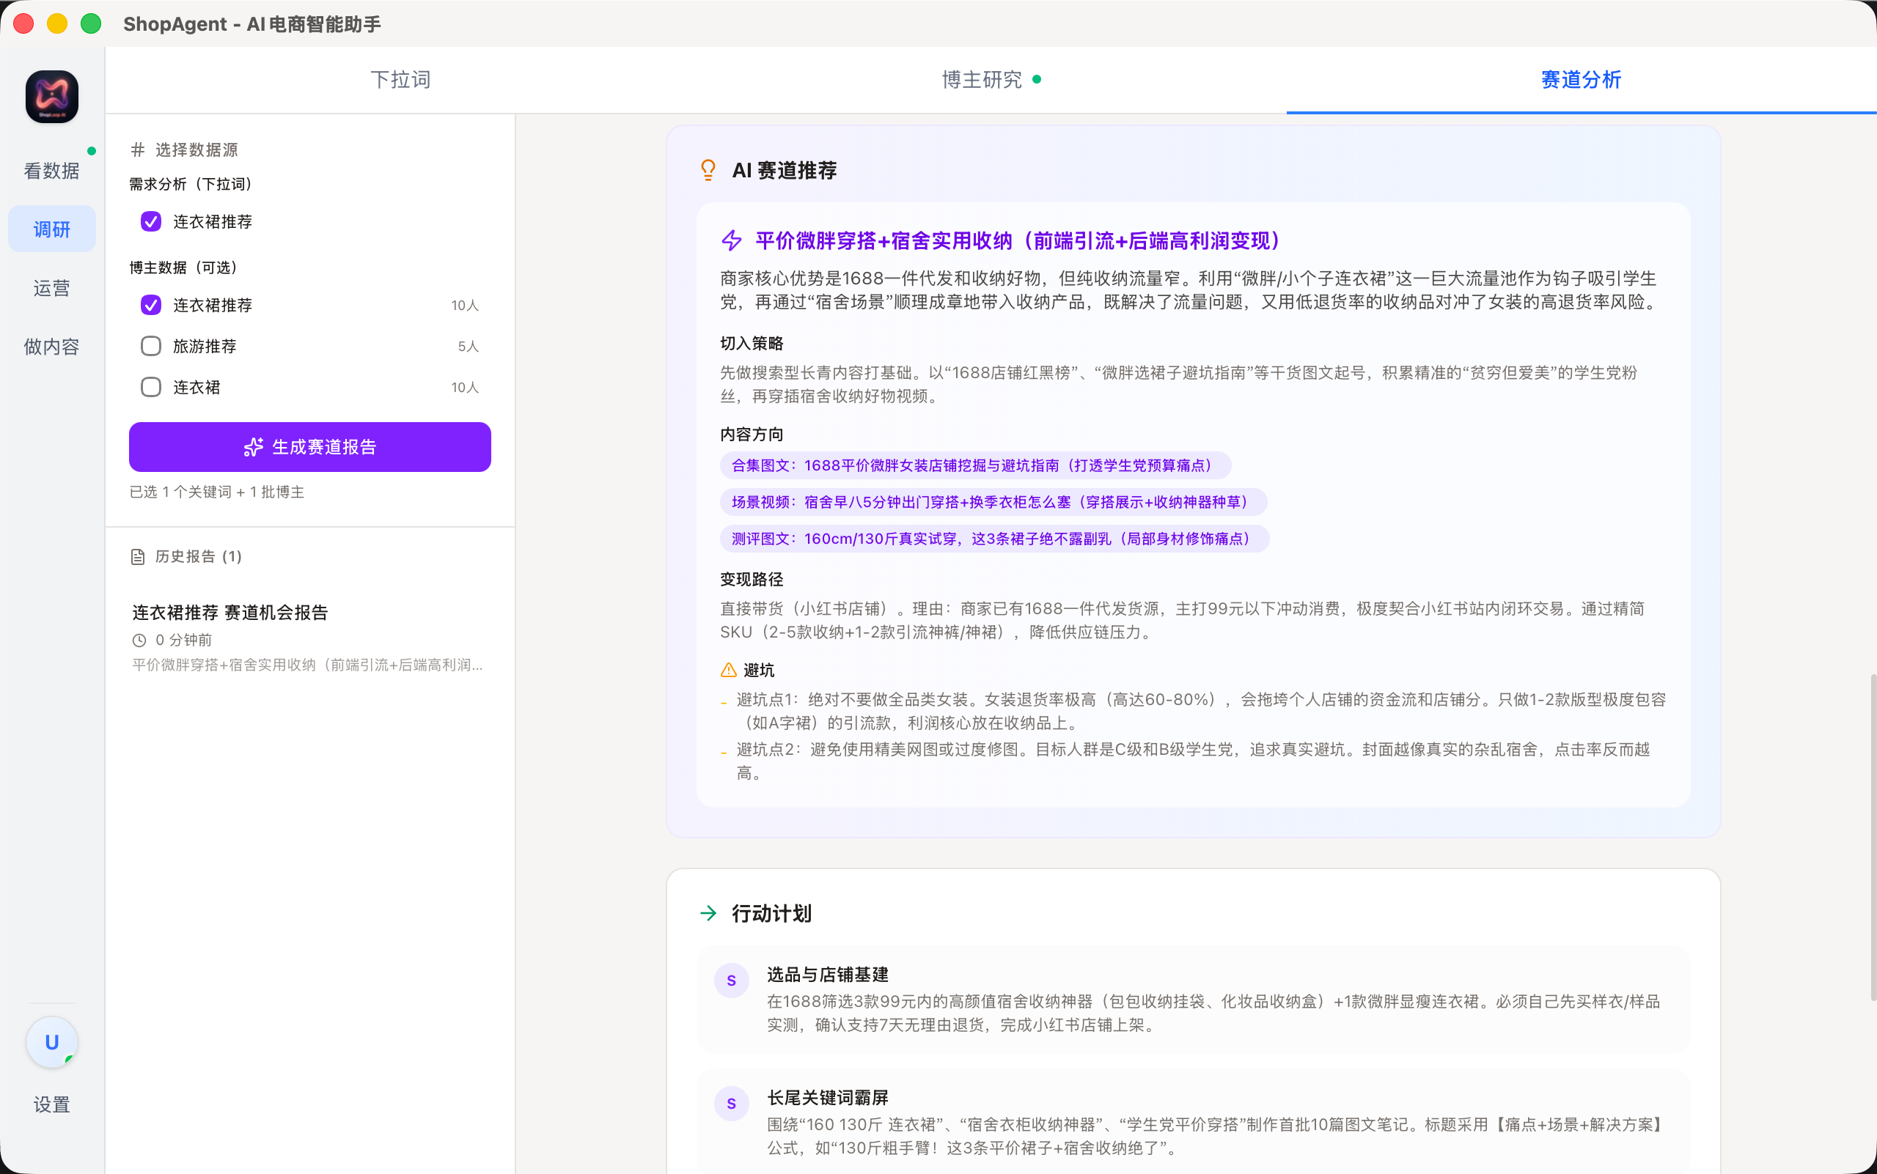Open the 连衣裙推荐 赛道机会报告 history report
The height and width of the screenshot is (1174, 1877).
pos(230,613)
